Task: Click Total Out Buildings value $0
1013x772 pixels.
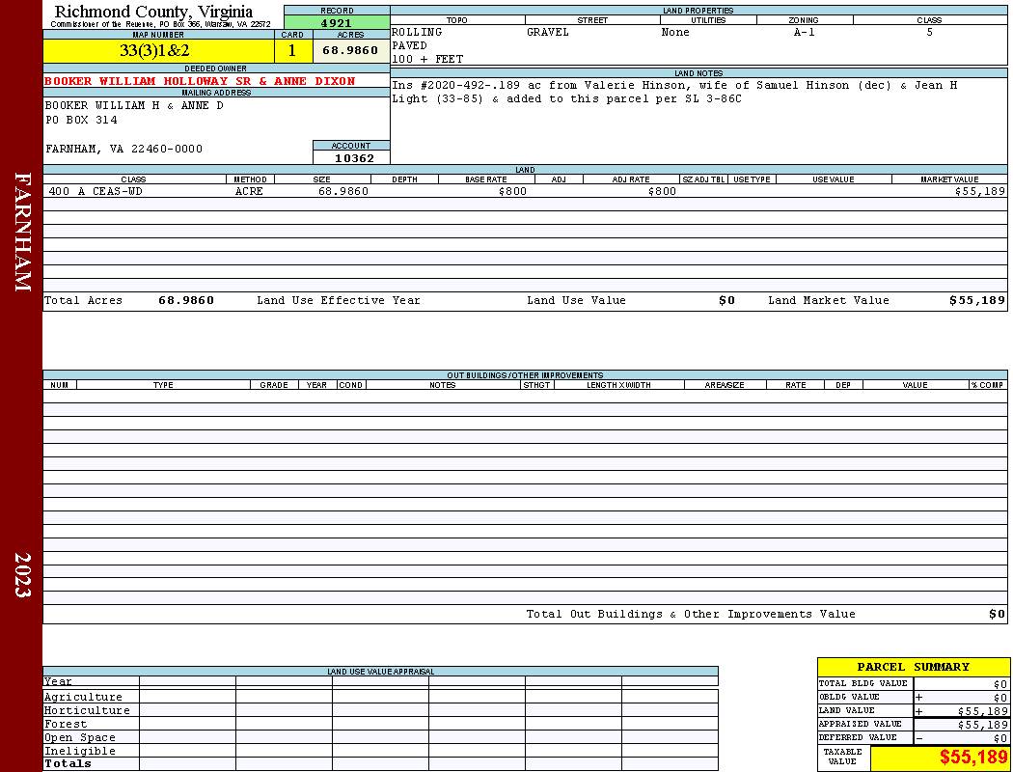Action: 997,615
